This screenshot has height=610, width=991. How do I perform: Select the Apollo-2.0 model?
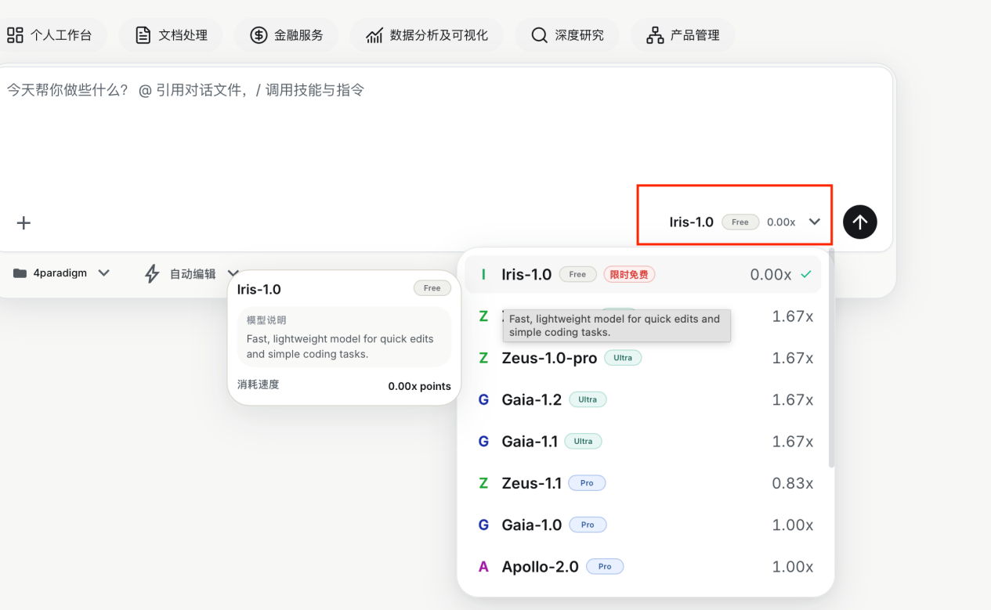click(x=642, y=566)
